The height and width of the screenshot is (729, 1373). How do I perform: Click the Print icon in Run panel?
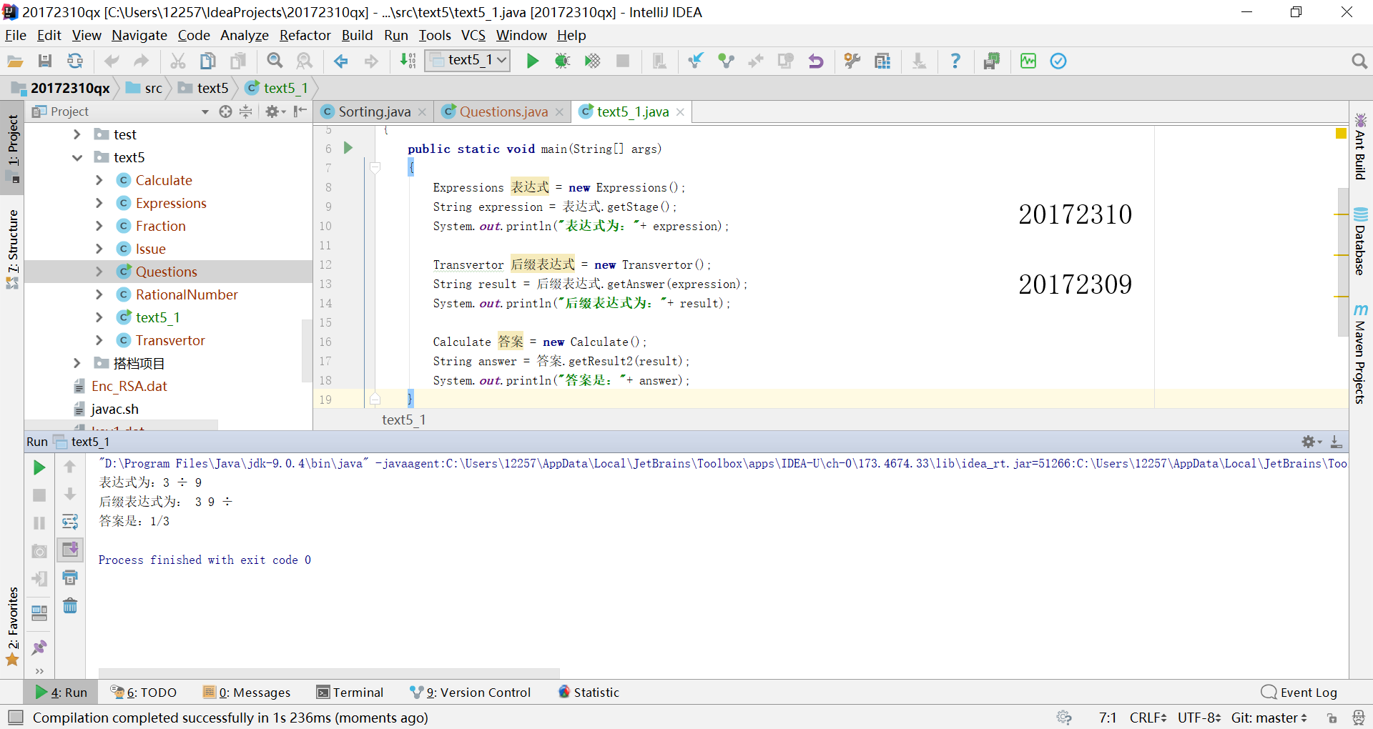click(x=70, y=577)
